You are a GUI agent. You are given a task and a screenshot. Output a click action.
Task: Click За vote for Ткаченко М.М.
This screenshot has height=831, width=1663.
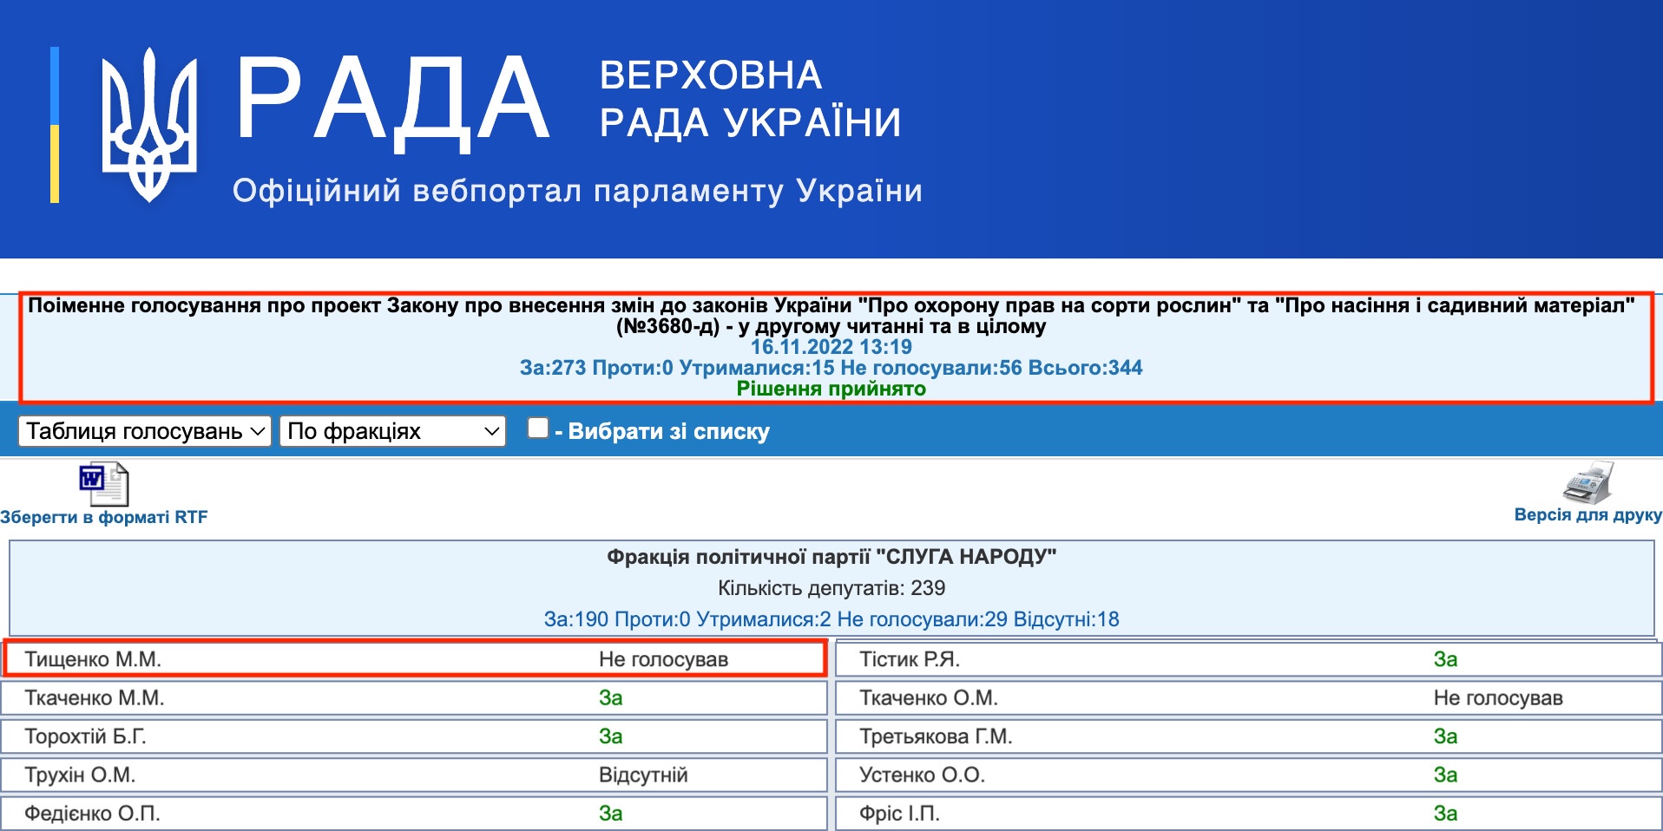[x=610, y=697]
